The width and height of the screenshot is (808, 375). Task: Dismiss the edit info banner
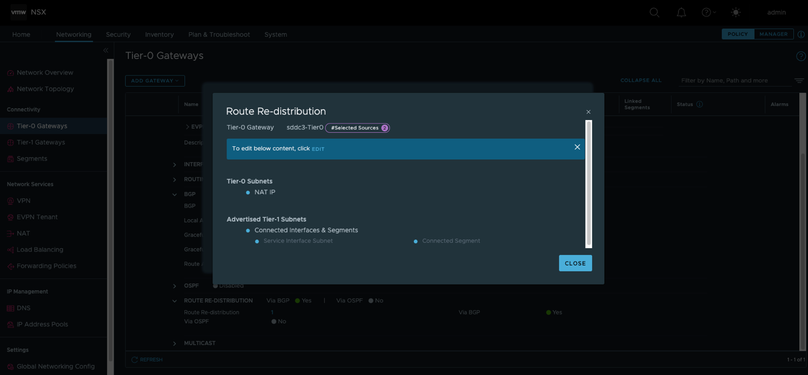(577, 147)
